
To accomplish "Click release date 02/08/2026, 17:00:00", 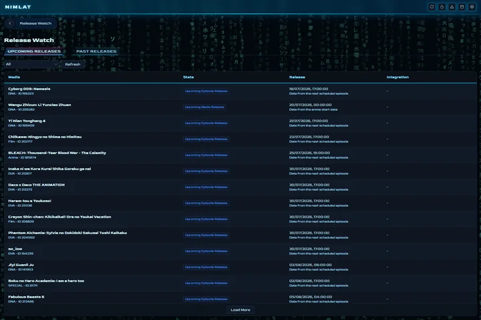I will [x=309, y=281].
